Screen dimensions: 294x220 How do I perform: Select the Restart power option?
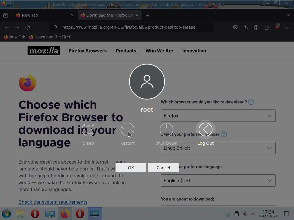127,134
